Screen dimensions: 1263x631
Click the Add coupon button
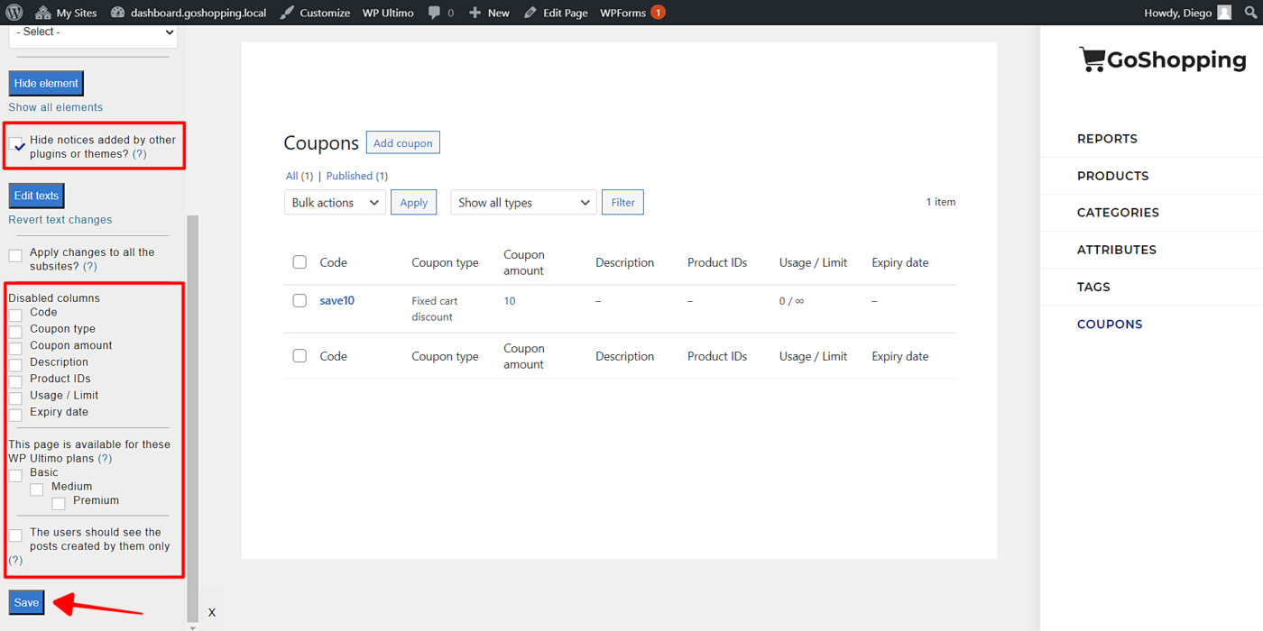point(402,142)
